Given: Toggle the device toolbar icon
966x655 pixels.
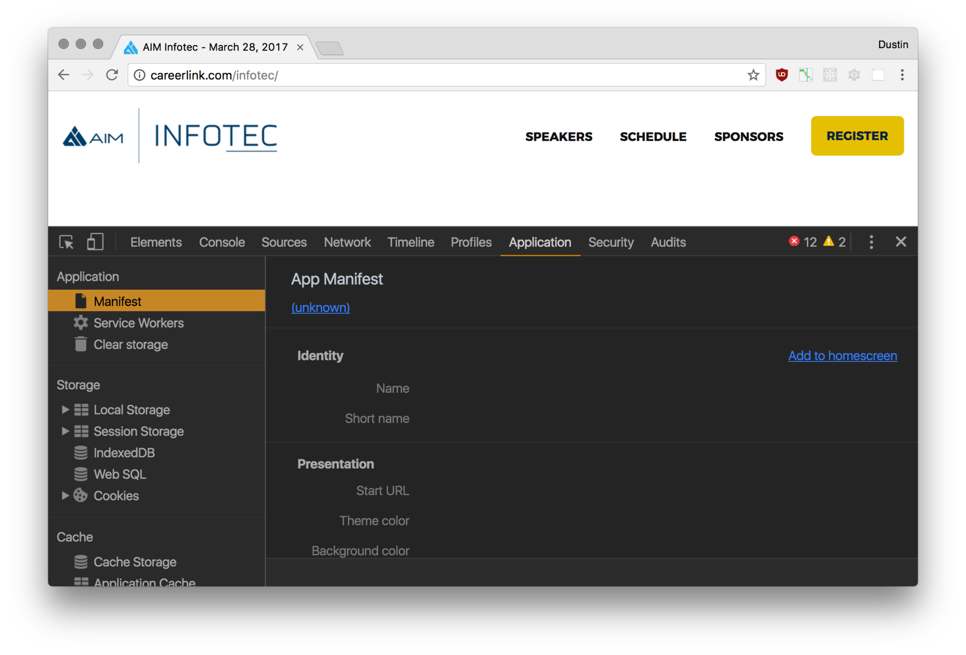Looking at the screenshot, I should [95, 242].
